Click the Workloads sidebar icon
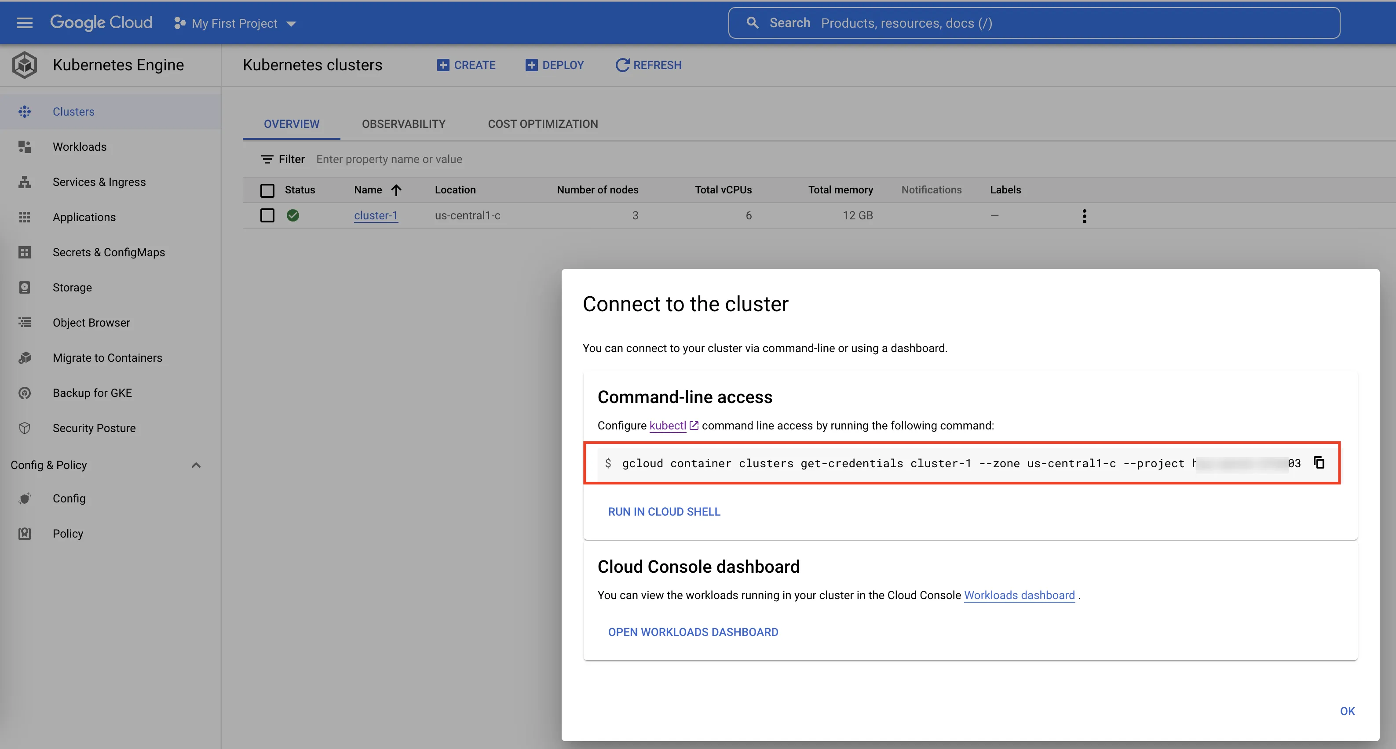 [x=24, y=147]
